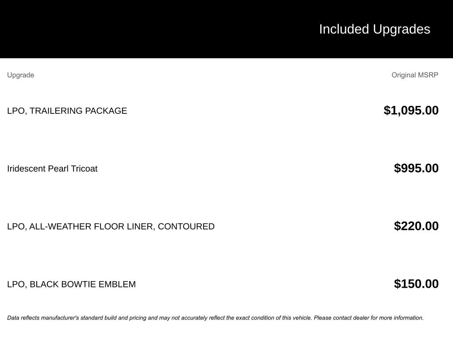Click the $995.00 price
Screen dimensions: 453x339
(x=416, y=168)
